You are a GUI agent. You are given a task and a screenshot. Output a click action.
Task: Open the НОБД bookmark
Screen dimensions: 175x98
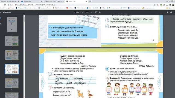click(x=103, y=8)
